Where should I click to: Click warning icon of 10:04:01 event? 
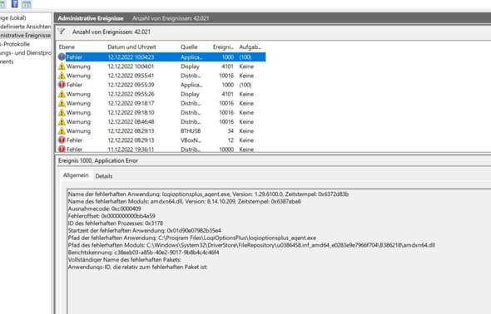pos(62,66)
